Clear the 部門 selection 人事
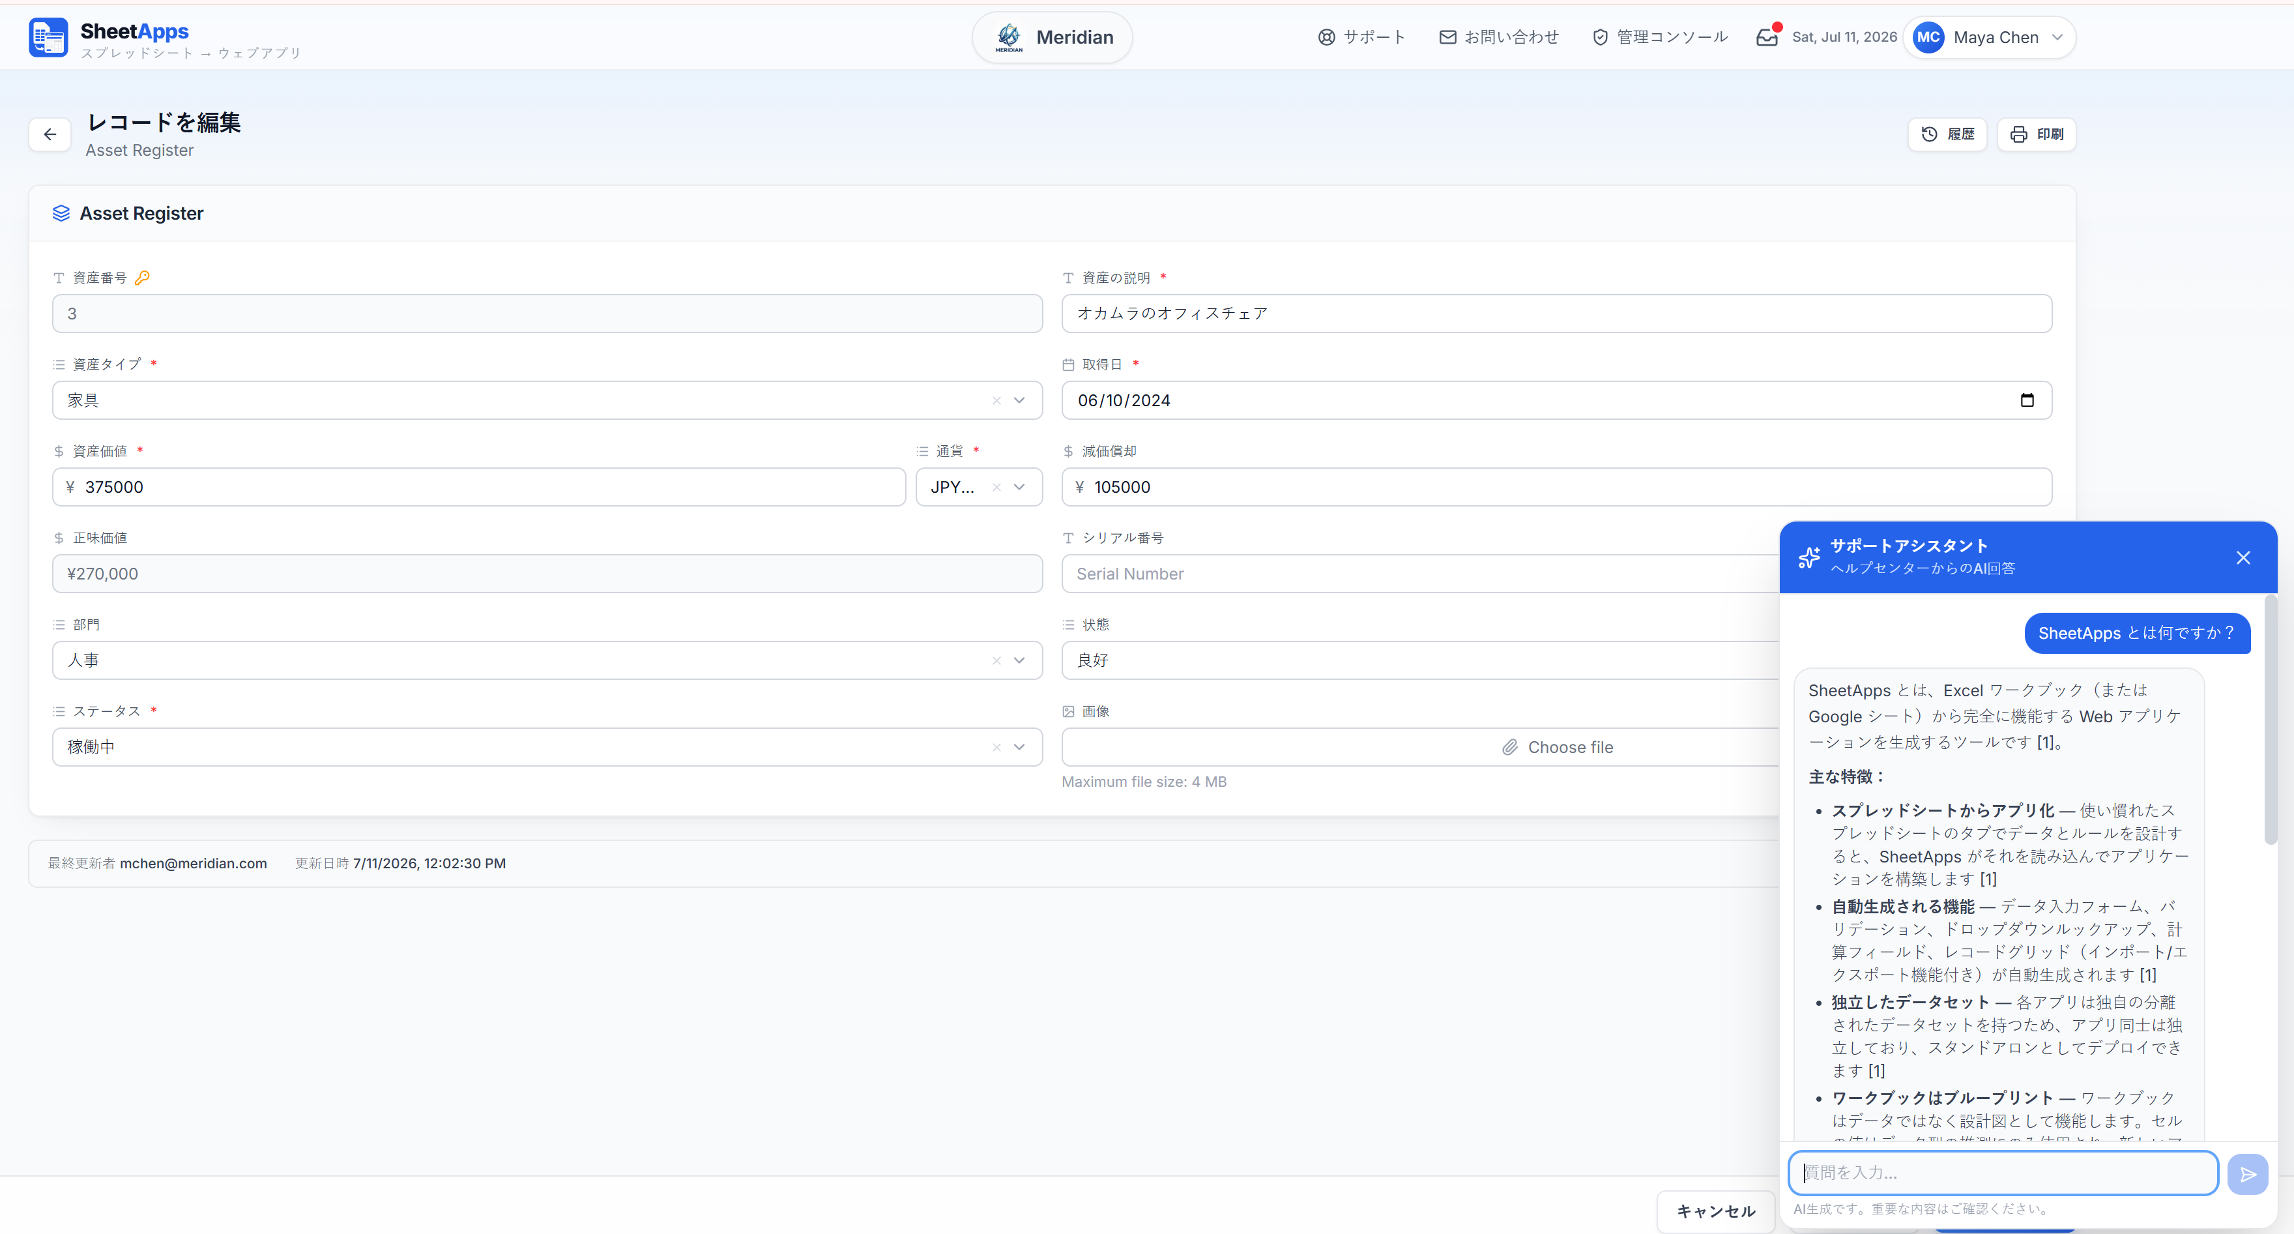The image size is (2294, 1234). click(x=996, y=661)
